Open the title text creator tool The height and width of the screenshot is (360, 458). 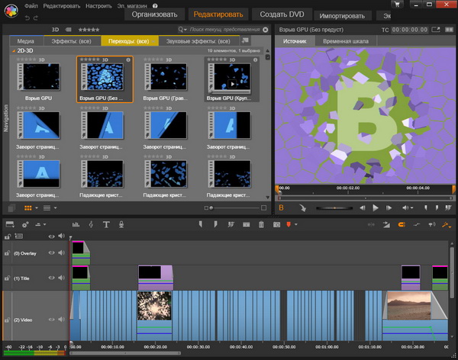coord(106,224)
